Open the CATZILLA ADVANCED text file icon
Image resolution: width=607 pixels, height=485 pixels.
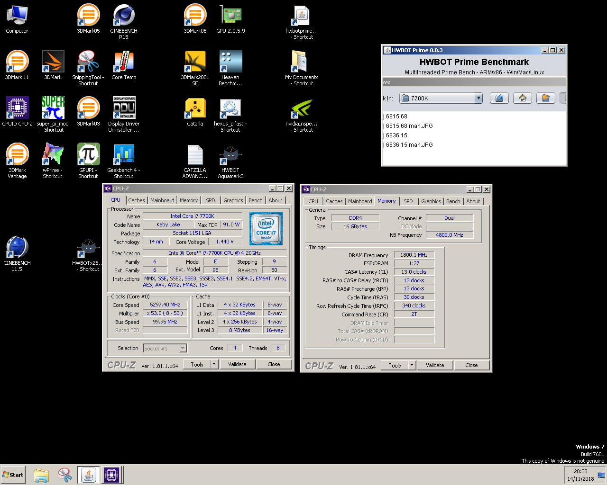195,161
